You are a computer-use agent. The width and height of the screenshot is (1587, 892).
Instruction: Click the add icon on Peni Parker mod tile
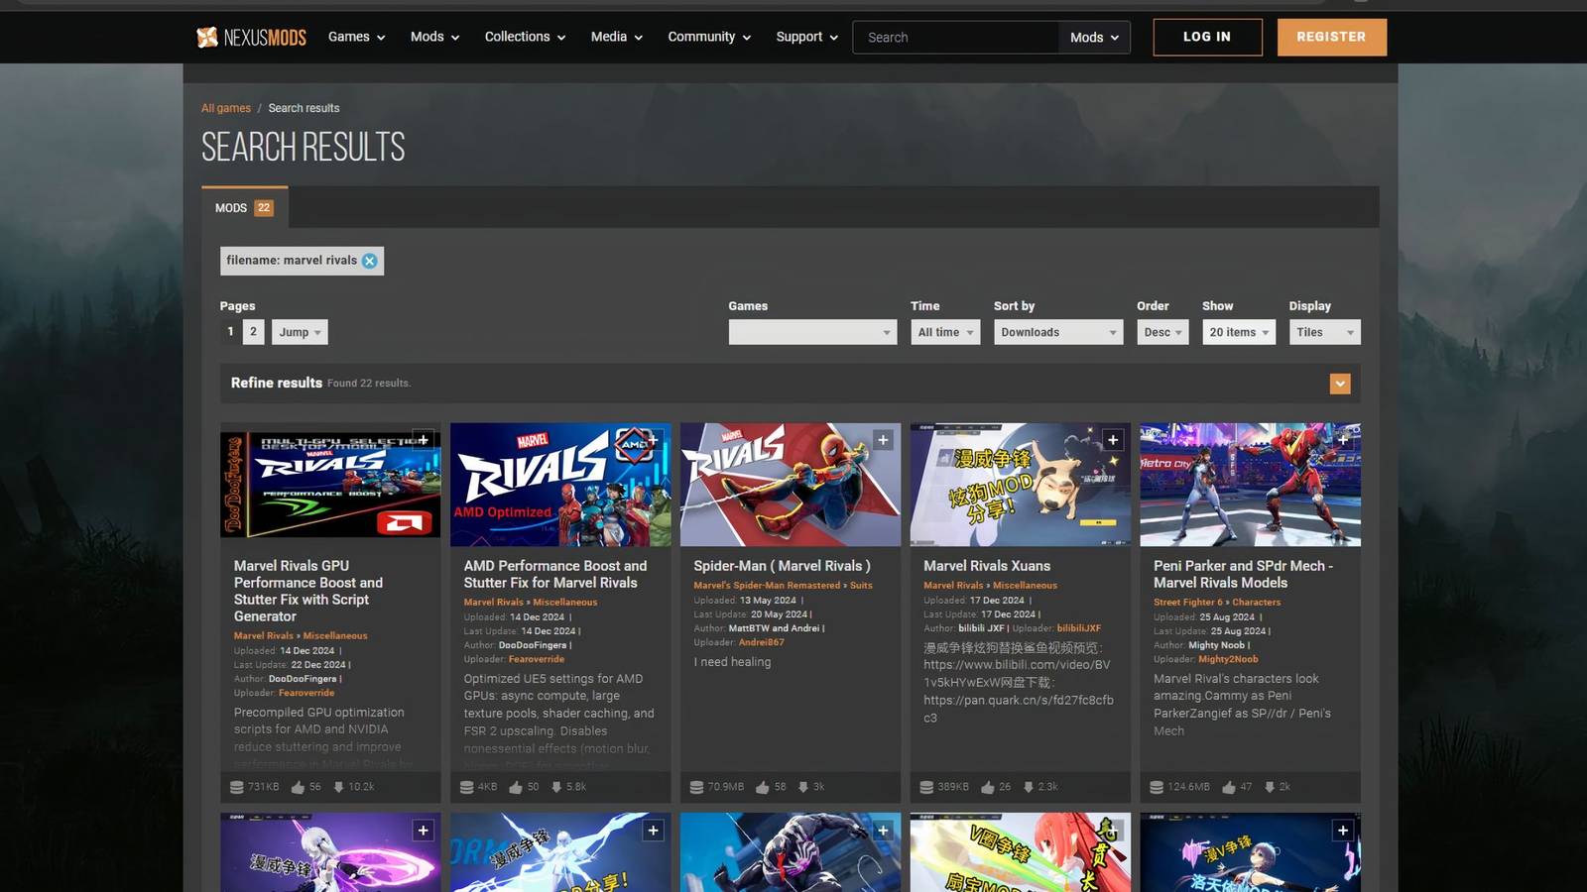pos(1343,440)
